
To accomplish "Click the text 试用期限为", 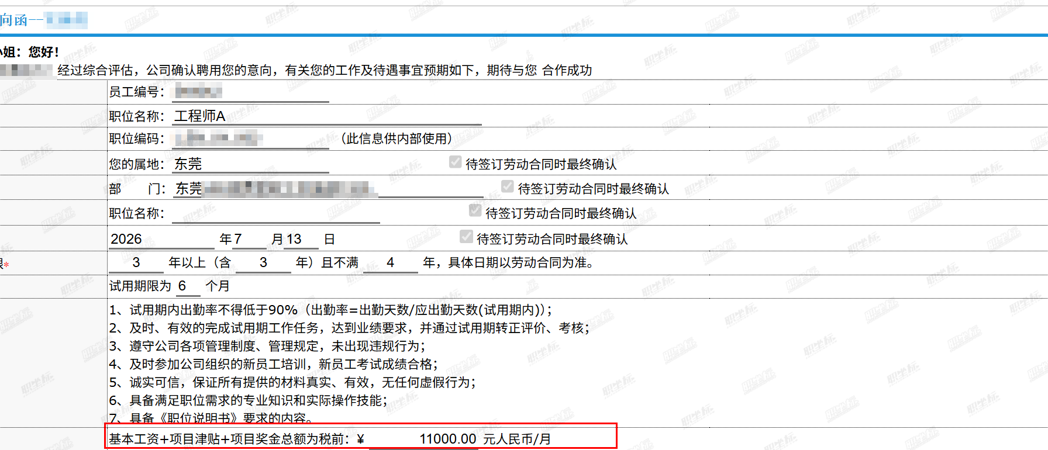I will coord(140,286).
